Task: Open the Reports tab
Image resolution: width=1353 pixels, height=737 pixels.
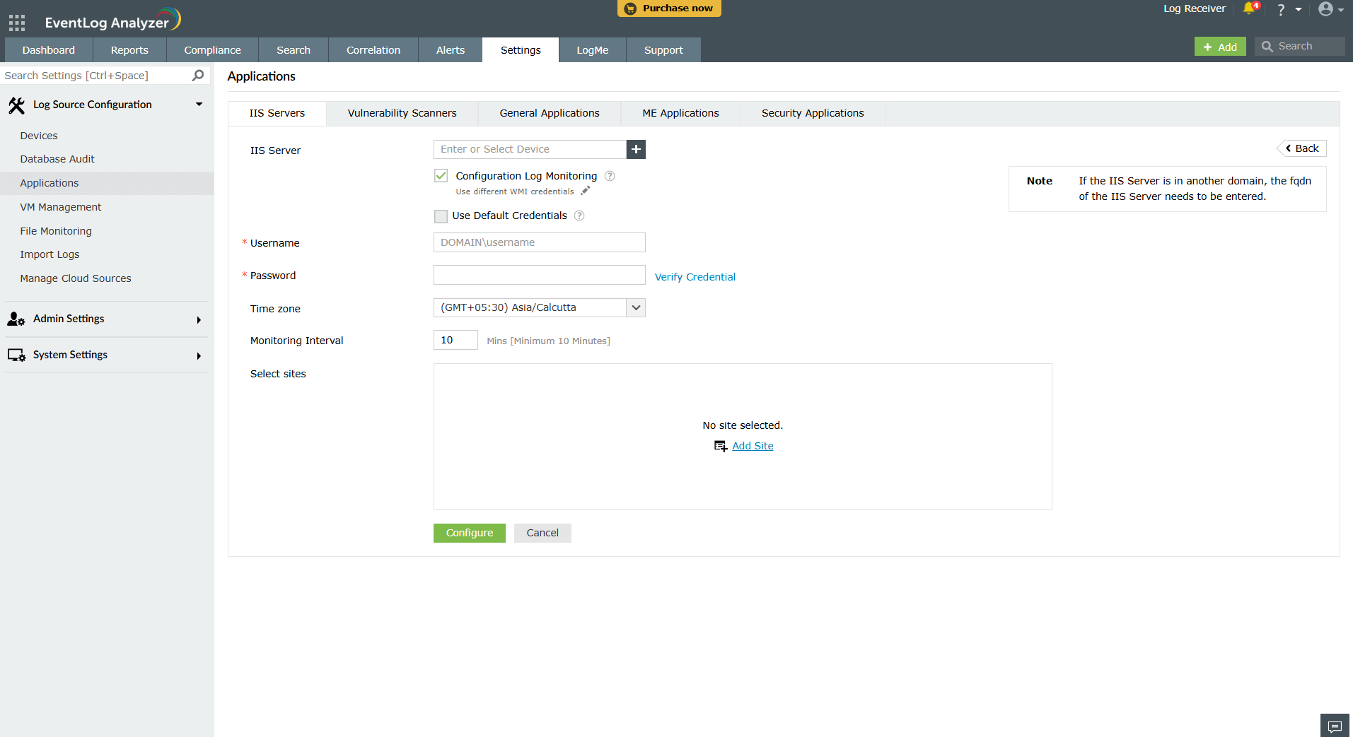Action: [129, 50]
